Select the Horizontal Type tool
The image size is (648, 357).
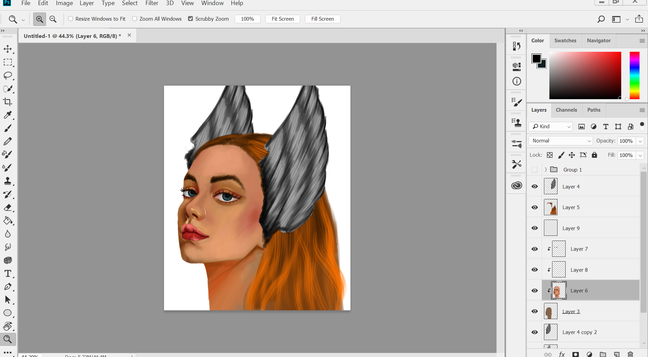coord(7,273)
